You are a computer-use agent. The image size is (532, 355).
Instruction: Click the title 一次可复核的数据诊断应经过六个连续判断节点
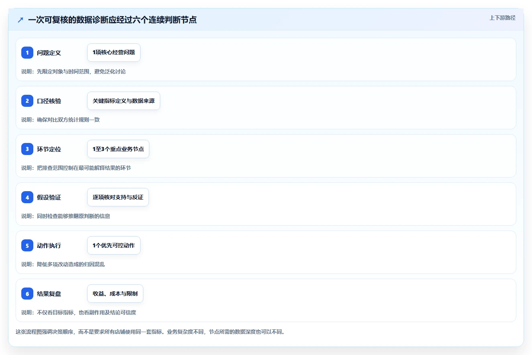click(x=112, y=20)
